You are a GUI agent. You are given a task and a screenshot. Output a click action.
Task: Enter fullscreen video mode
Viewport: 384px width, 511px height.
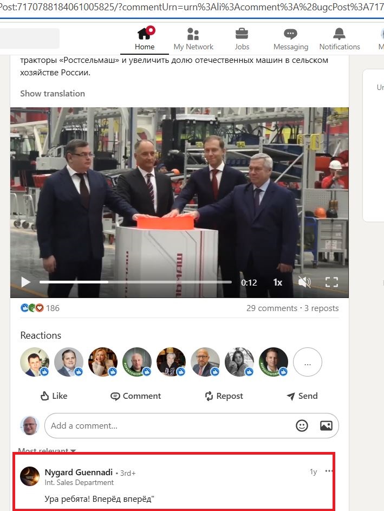(331, 282)
